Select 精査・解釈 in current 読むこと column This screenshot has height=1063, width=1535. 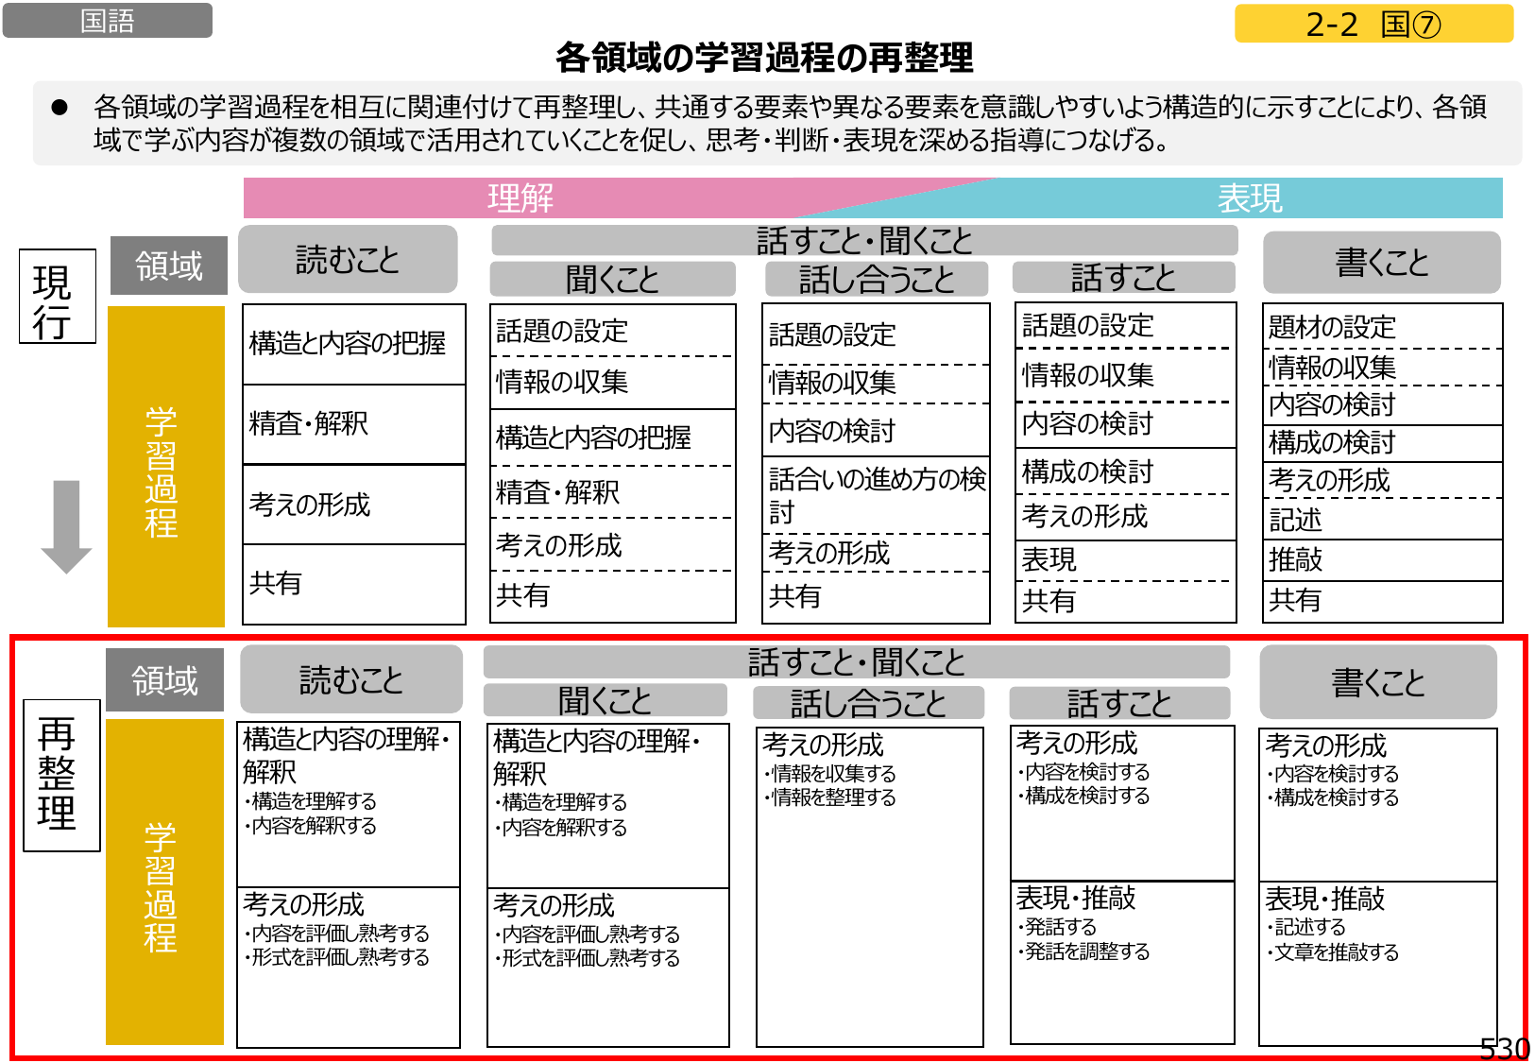(309, 423)
